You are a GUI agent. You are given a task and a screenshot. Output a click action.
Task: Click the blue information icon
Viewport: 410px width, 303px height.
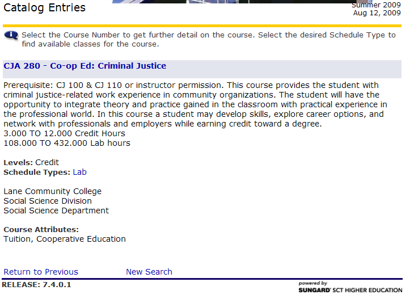[x=11, y=36]
